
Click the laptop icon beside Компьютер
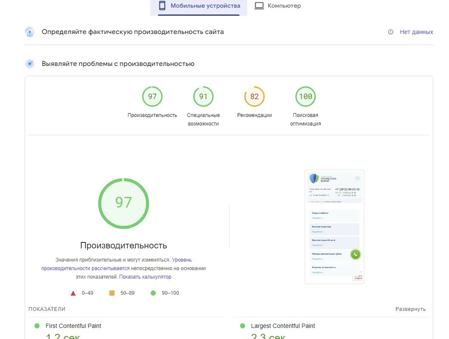(x=259, y=6)
